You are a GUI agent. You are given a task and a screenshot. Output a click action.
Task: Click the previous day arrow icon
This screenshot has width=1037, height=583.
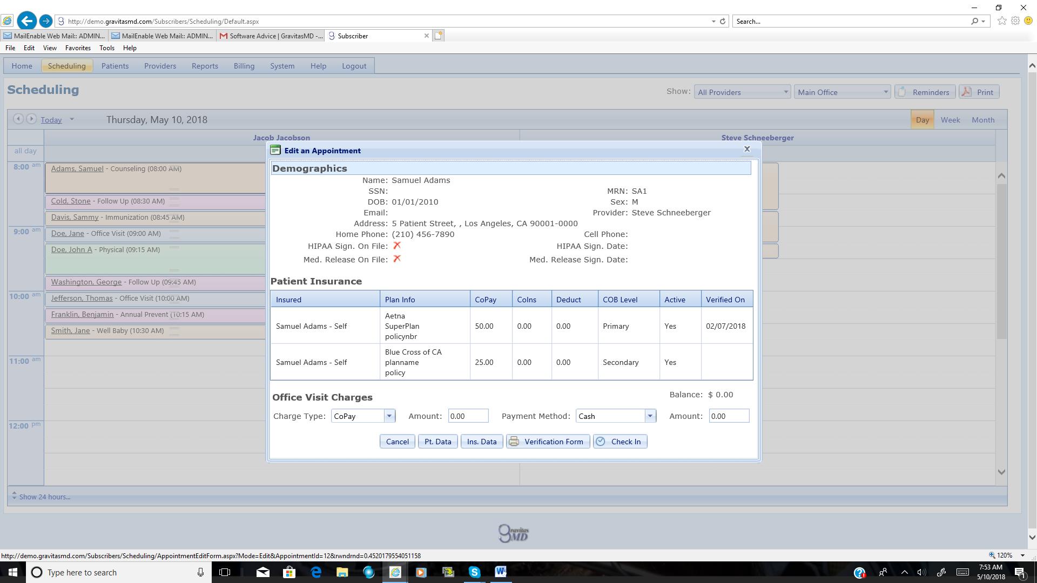(18, 119)
